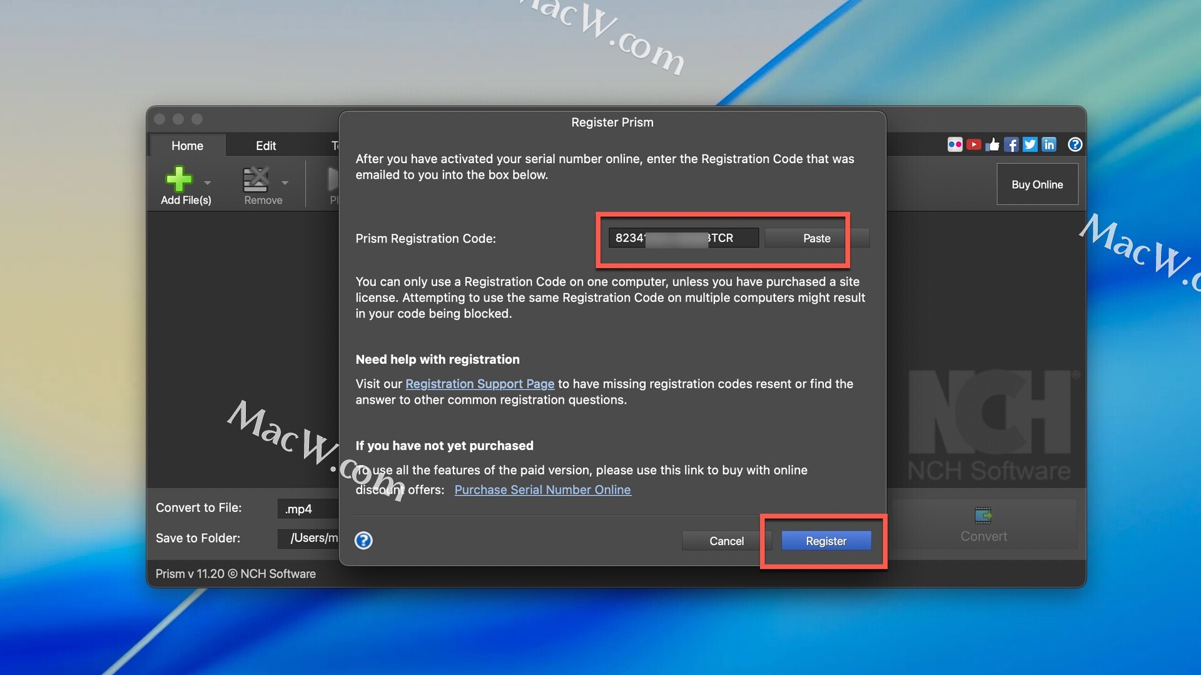Click the green Add File(s) plus icon
Image resolution: width=1201 pixels, height=675 pixels.
click(x=179, y=179)
